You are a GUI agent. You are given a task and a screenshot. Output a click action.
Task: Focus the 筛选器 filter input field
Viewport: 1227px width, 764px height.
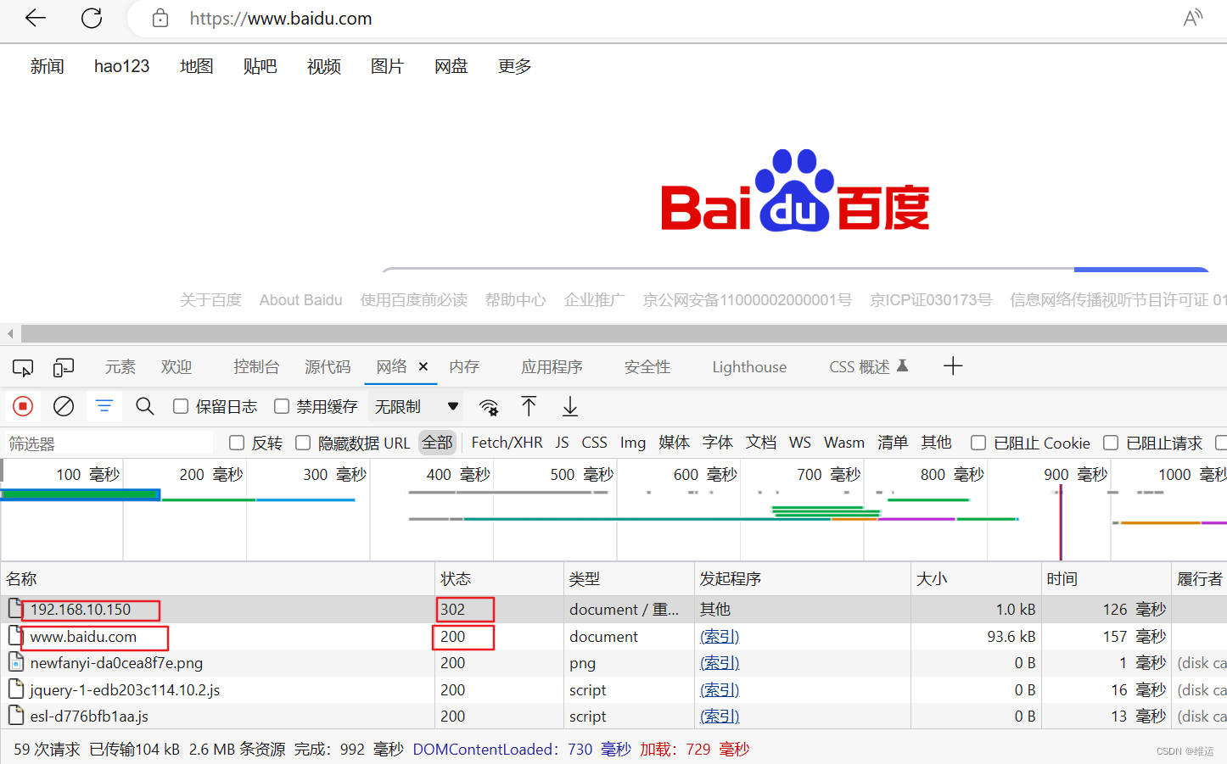point(109,443)
